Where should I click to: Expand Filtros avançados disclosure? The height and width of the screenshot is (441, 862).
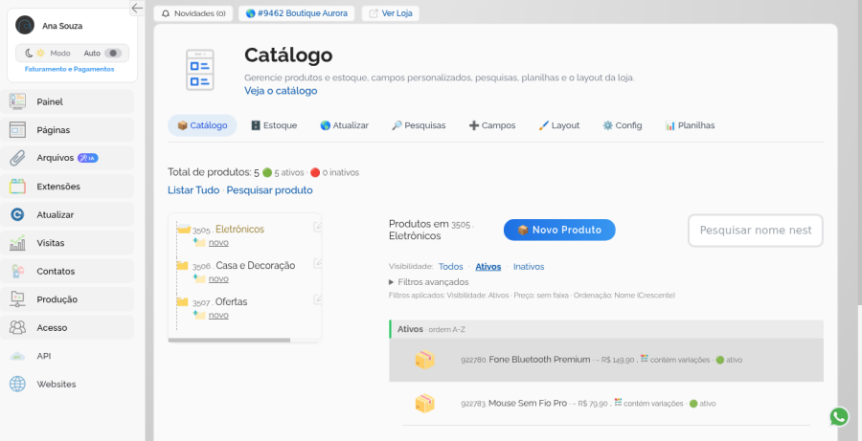coord(429,282)
